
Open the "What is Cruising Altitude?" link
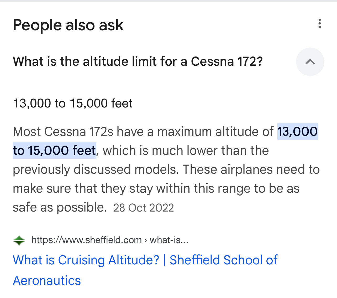point(86,260)
